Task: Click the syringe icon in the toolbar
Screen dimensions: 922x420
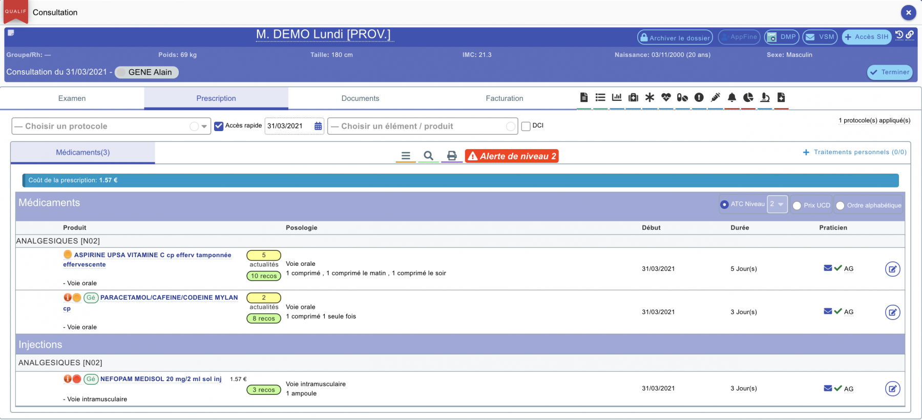Action: coord(716,97)
